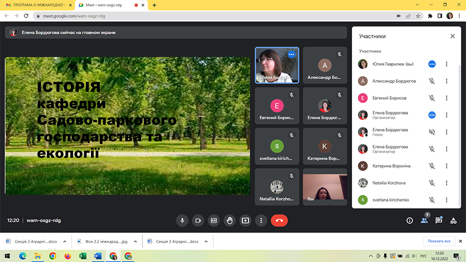Toggle the camera in the call controls
466x262 pixels.
pos(197,220)
